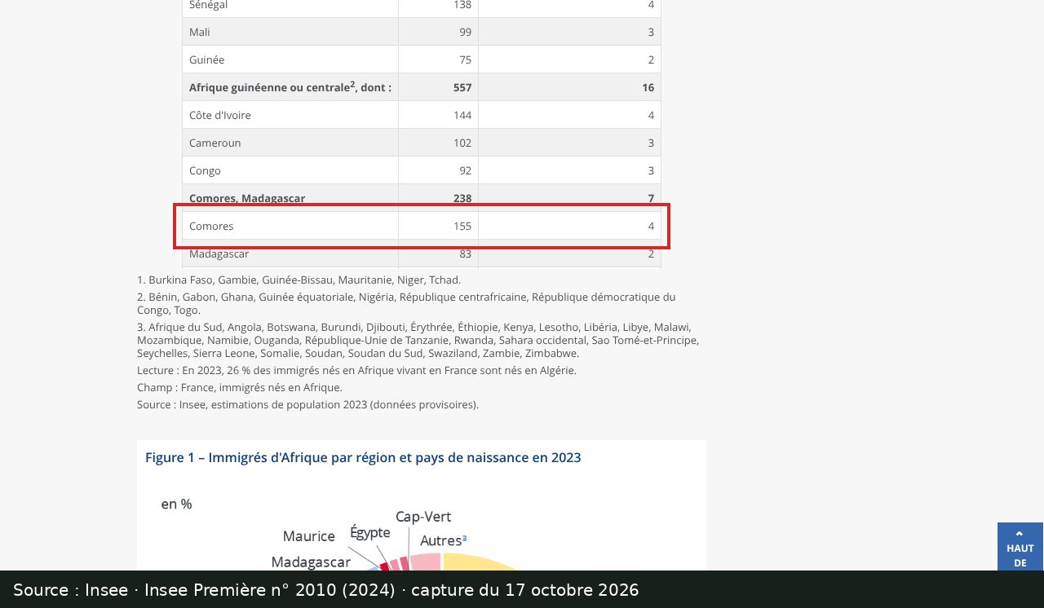Click the value "155" in the Comores row
Viewport: 1044px width, 608px height.
462,226
